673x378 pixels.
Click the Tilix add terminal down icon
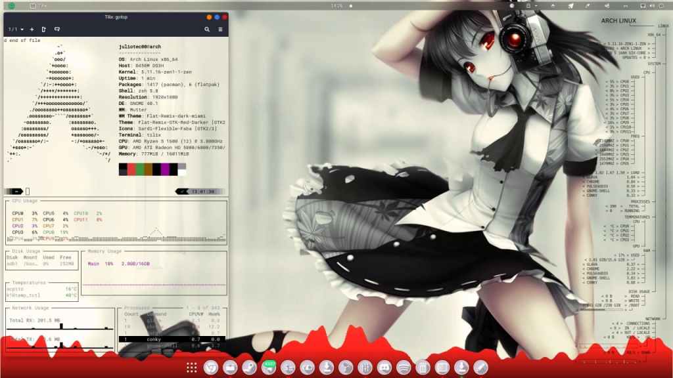pos(57,30)
